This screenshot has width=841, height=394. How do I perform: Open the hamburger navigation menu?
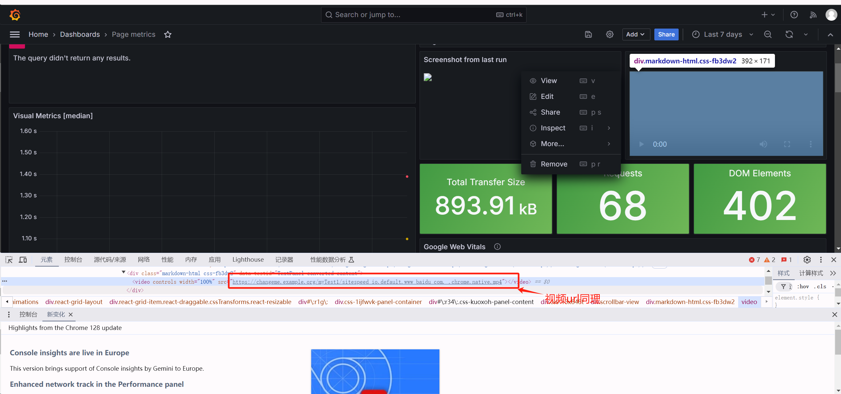click(x=15, y=34)
